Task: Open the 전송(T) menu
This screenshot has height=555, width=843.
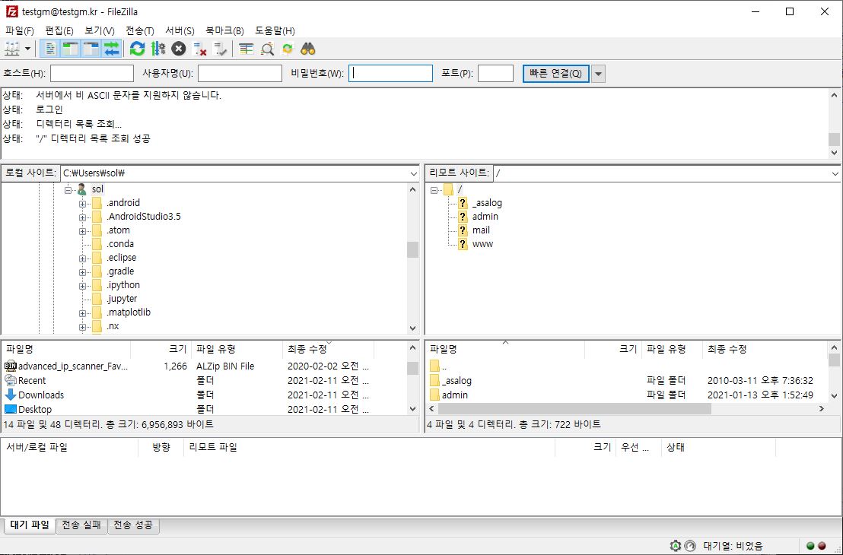Action: pyautogui.click(x=140, y=30)
